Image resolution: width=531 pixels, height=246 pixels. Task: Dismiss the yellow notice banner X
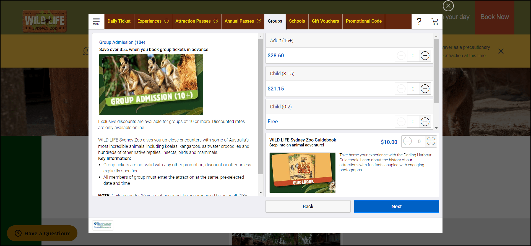501,51
